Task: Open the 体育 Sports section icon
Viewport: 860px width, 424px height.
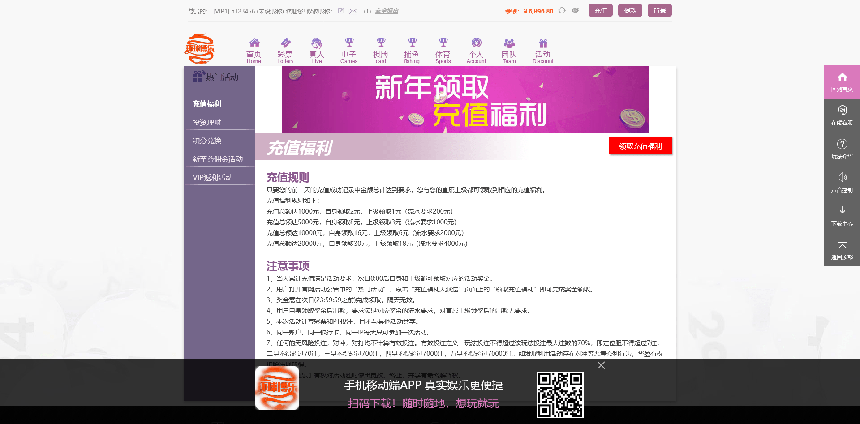Action: pos(443,49)
